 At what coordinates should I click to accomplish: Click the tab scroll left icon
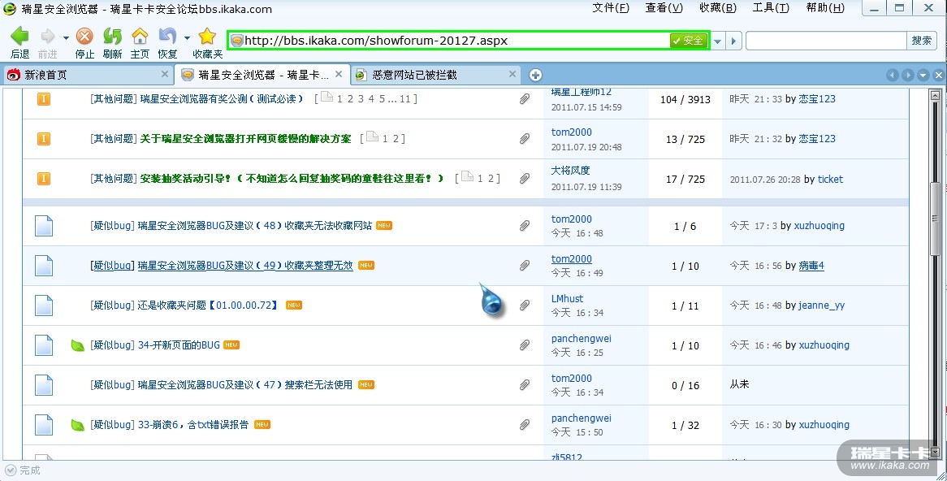click(893, 75)
